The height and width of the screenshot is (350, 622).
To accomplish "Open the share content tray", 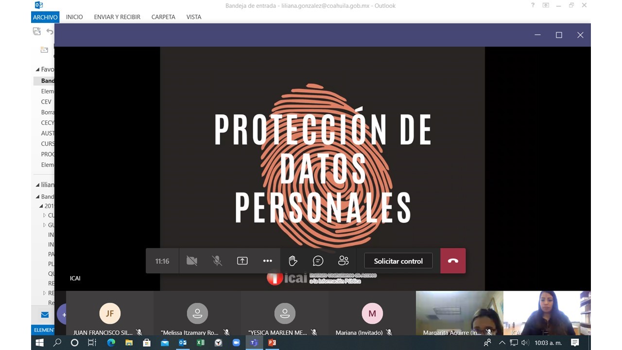I will (x=242, y=261).
